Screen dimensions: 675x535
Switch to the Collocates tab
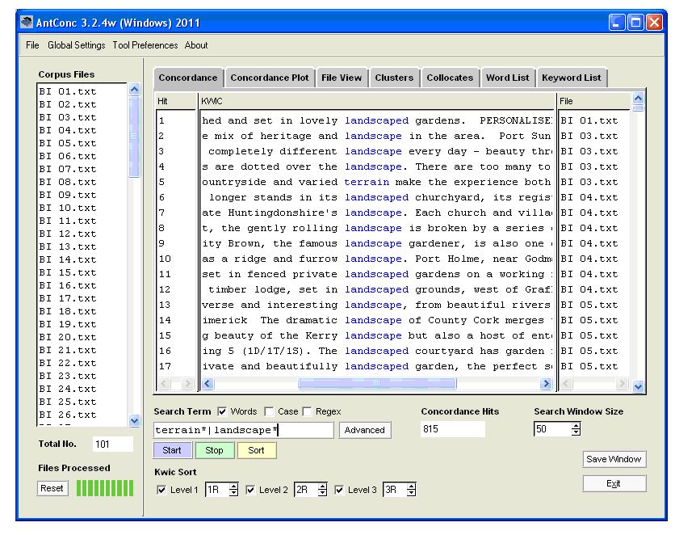(x=450, y=78)
